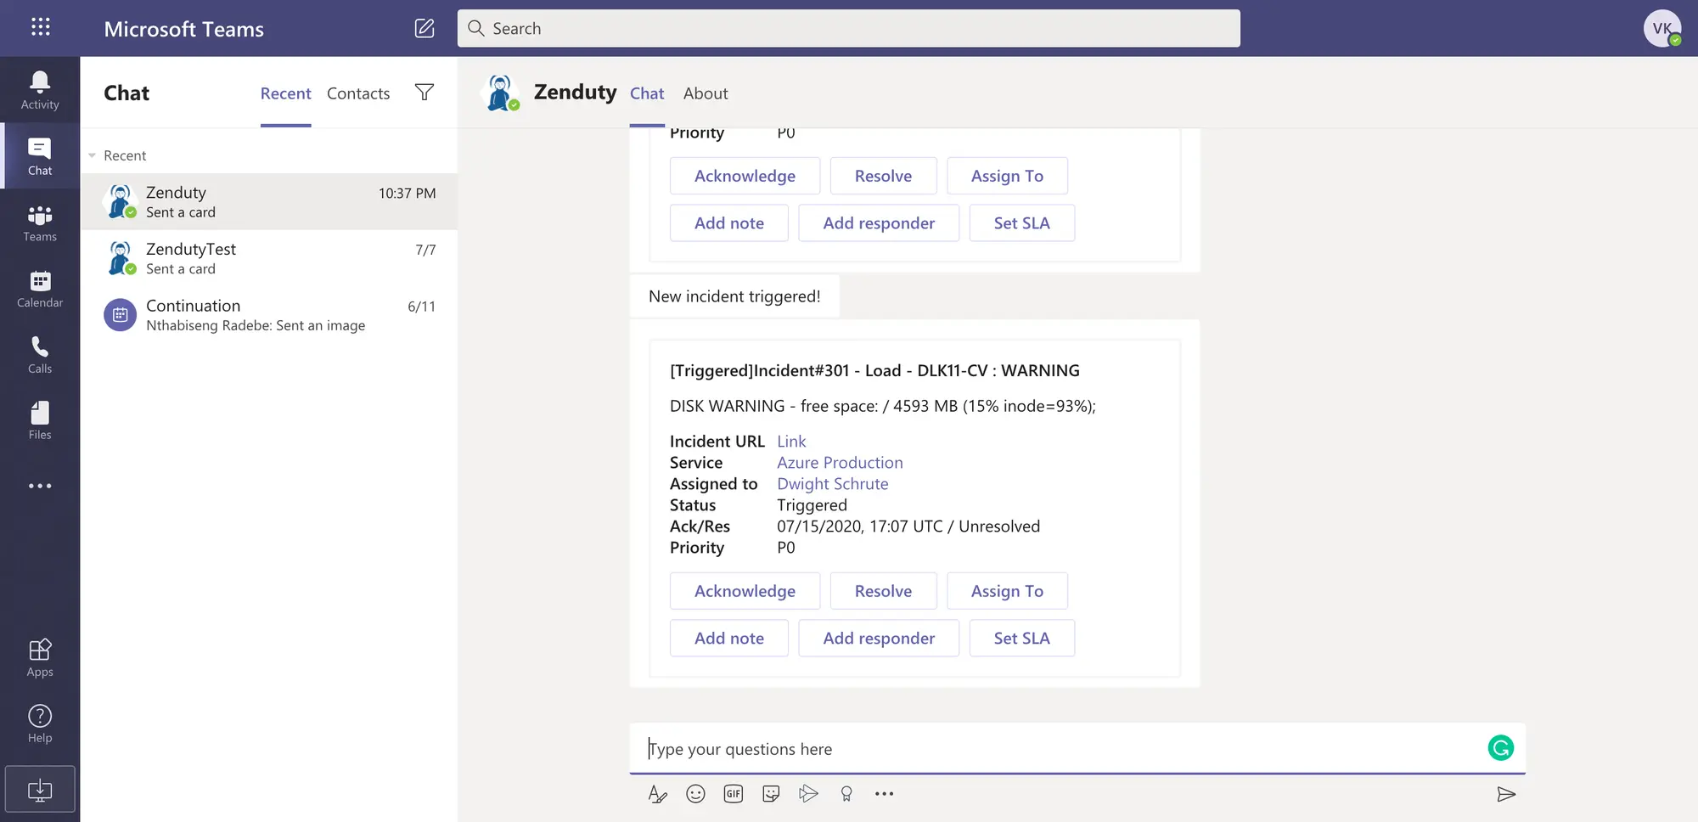Set SLA for Incident#301
Image resolution: width=1698 pixels, height=822 pixels.
click(1021, 638)
